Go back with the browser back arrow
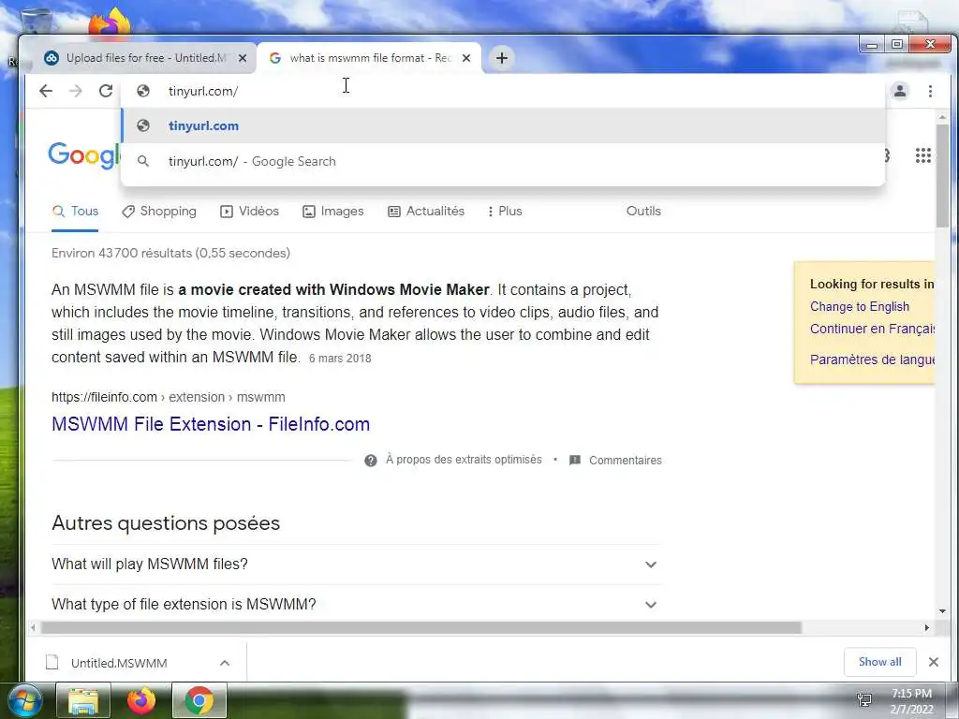 coord(46,91)
